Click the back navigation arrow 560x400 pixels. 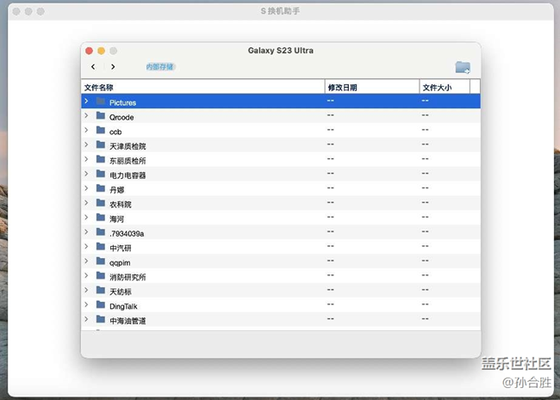tap(93, 67)
